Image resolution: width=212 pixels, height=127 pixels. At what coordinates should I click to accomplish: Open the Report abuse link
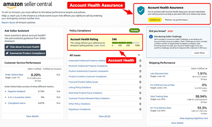(8, 22)
